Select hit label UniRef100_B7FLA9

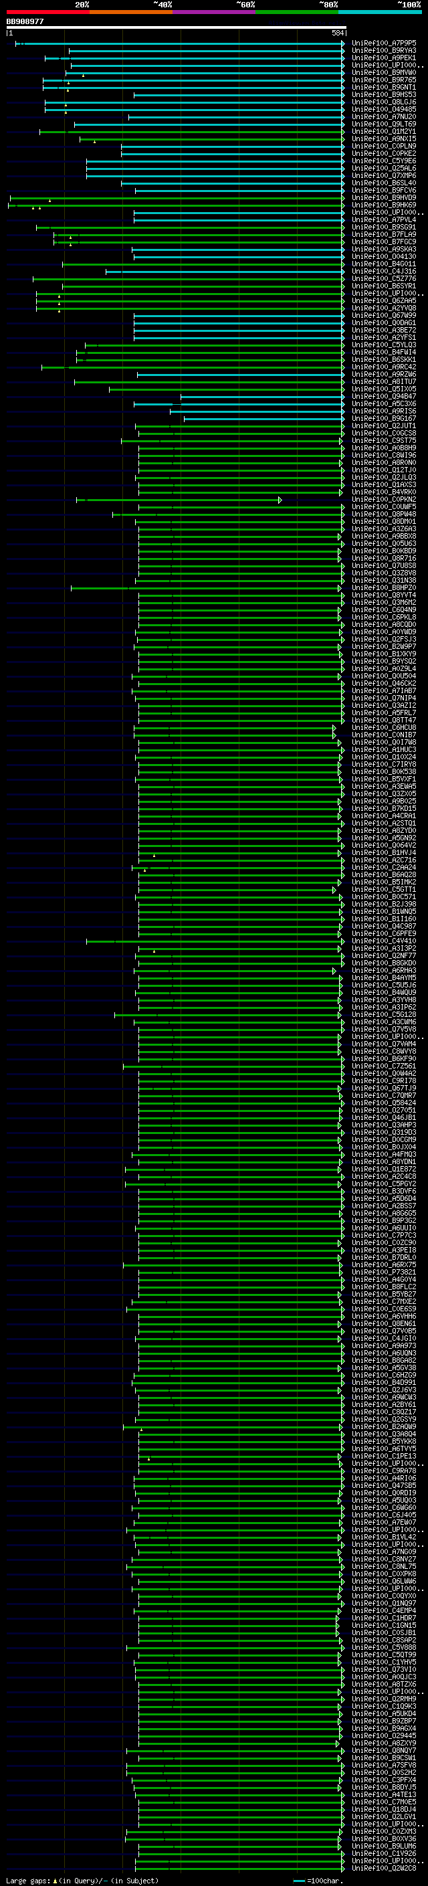[x=383, y=234]
